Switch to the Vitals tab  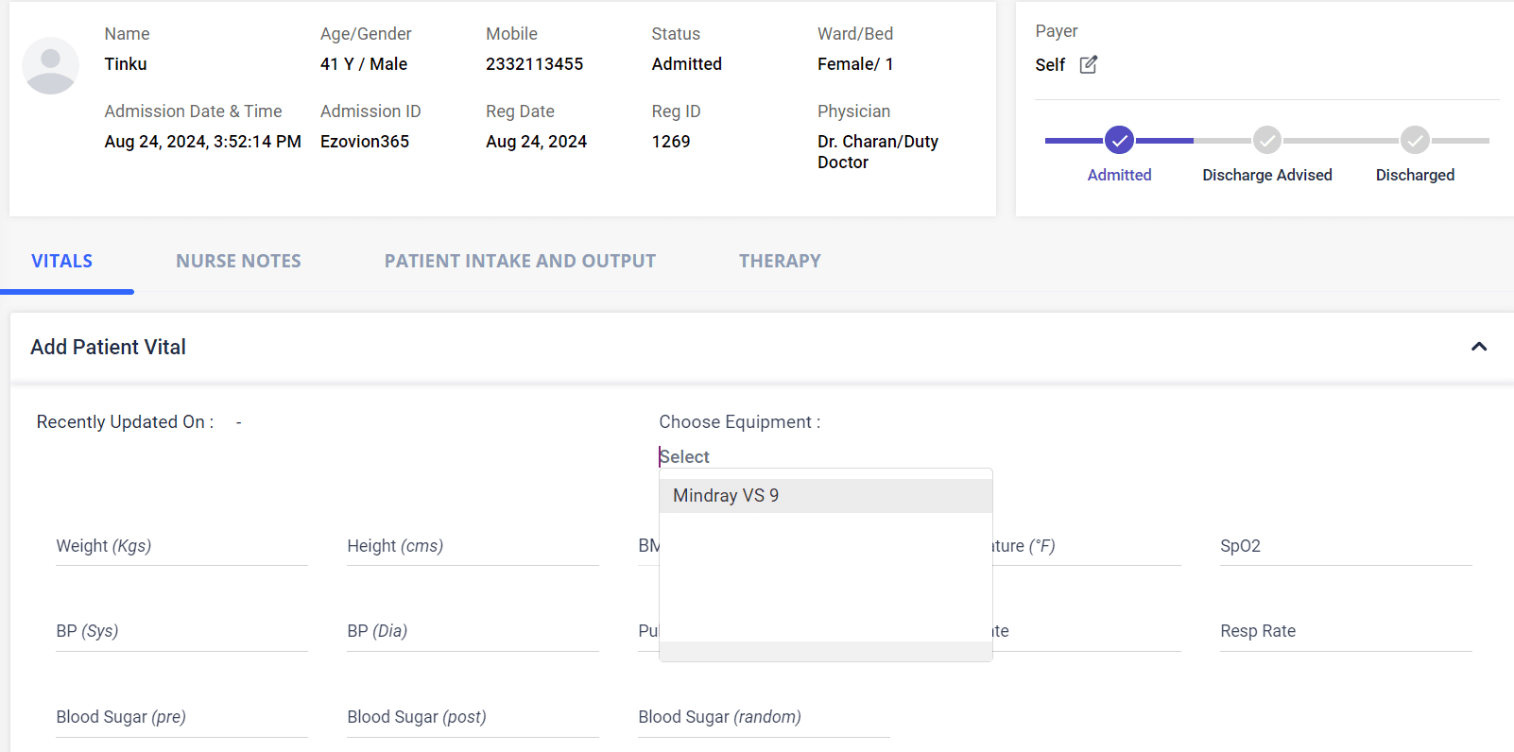(62, 262)
